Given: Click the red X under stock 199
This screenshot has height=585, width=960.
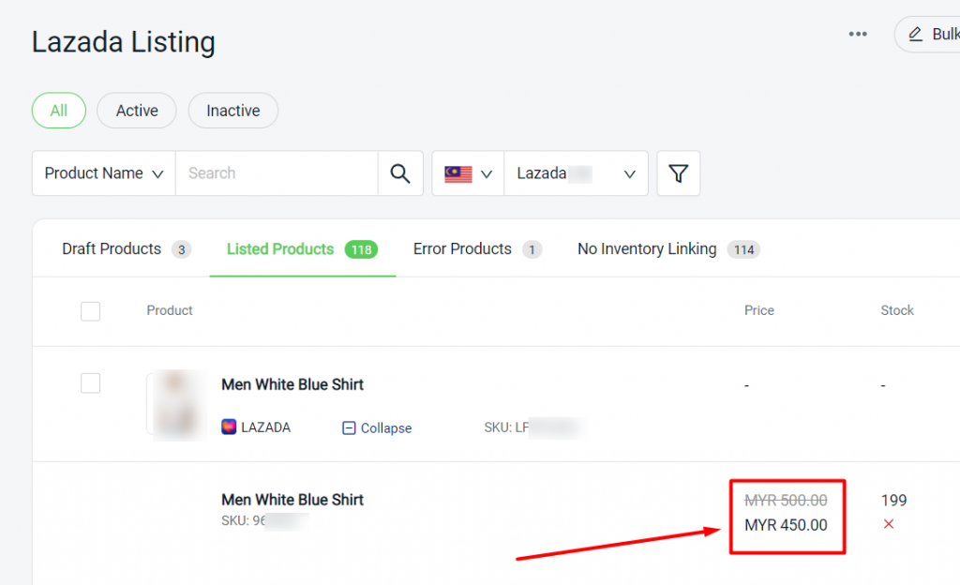Looking at the screenshot, I should click(889, 524).
